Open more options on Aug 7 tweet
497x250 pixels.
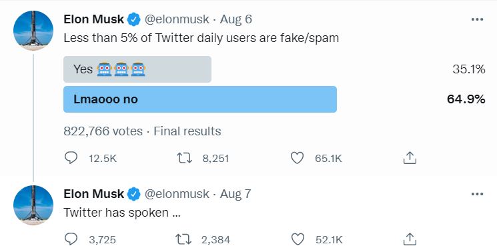click(x=477, y=194)
